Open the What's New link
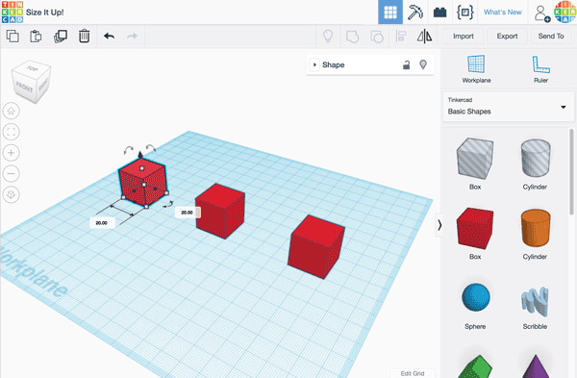 tap(502, 13)
